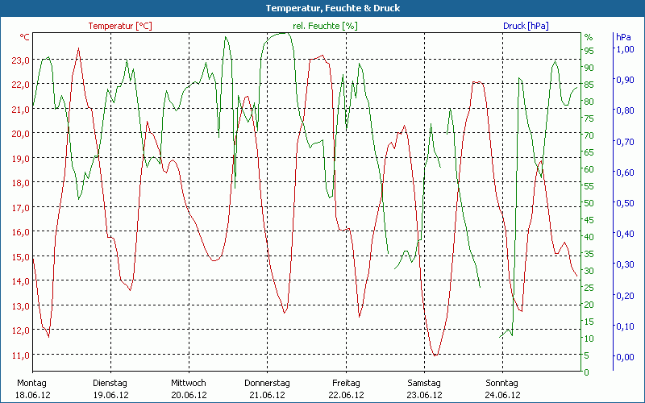Click the green % unit label

(x=588, y=38)
